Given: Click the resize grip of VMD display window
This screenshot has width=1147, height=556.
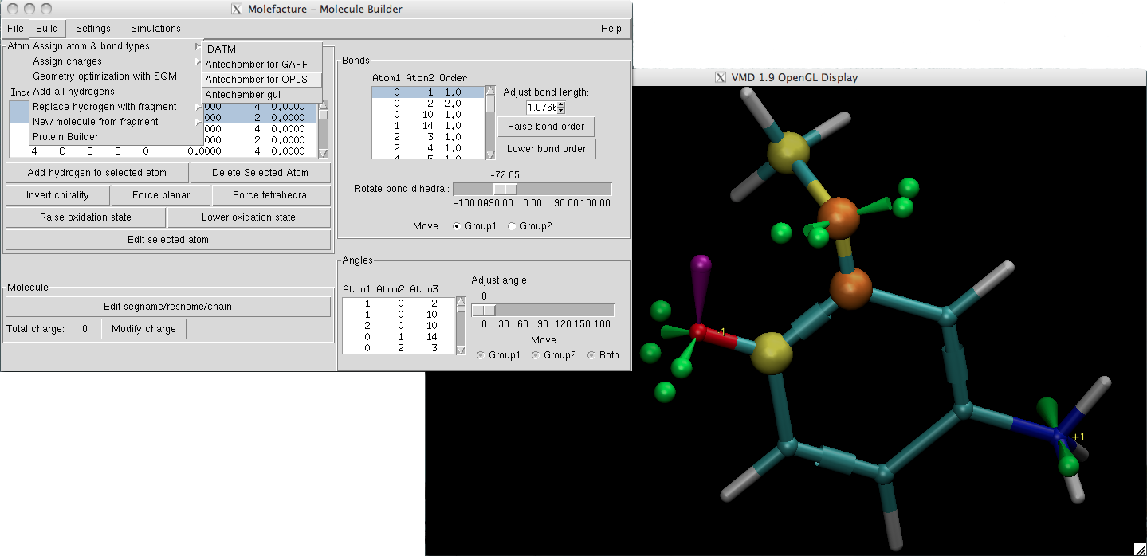Looking at the screenshot, I should click(1140, 549).
